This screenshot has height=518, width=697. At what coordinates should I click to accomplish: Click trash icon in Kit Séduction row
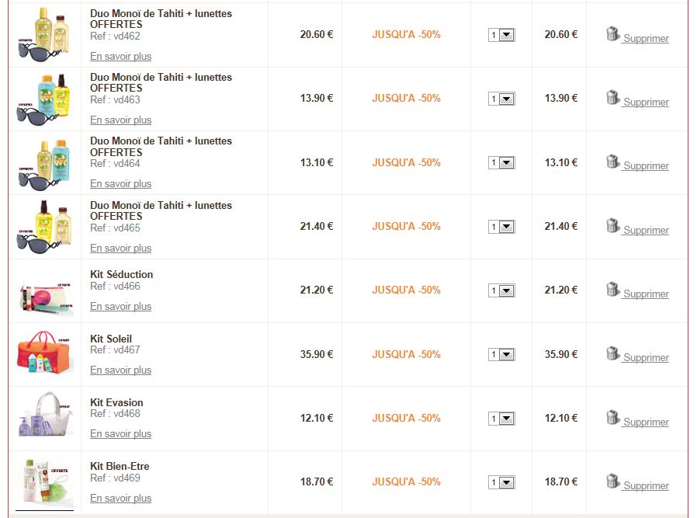(612, 290)
